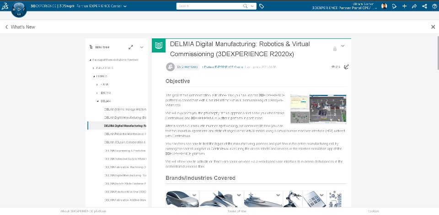The width and height of the screenshot is (439, 215).
Task: Open the device thumbnail chevron
Action: point(321,195)
